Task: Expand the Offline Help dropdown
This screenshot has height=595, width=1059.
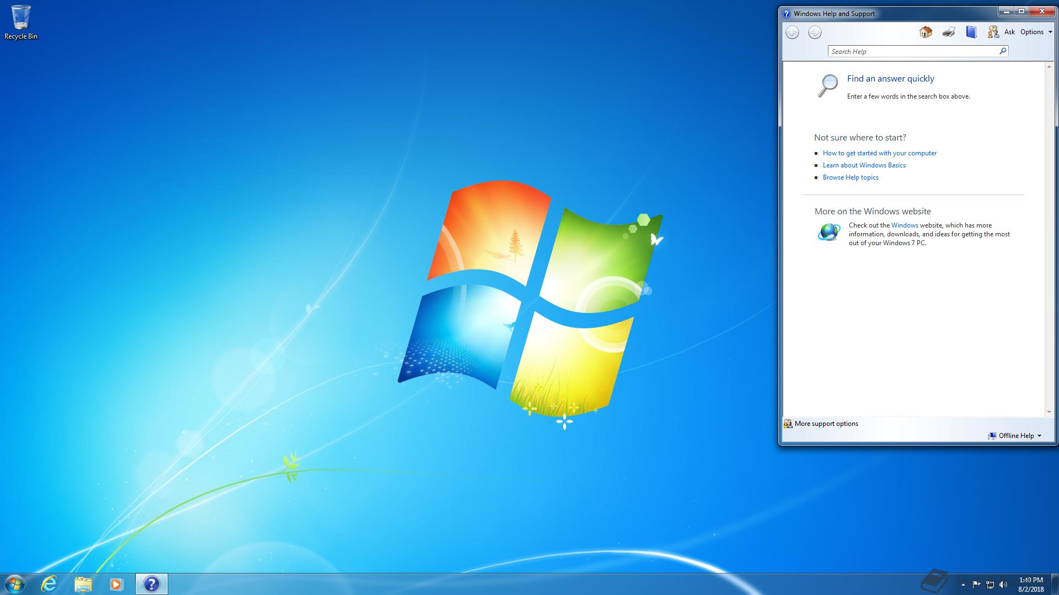Action: click(x=1020, y=436)
